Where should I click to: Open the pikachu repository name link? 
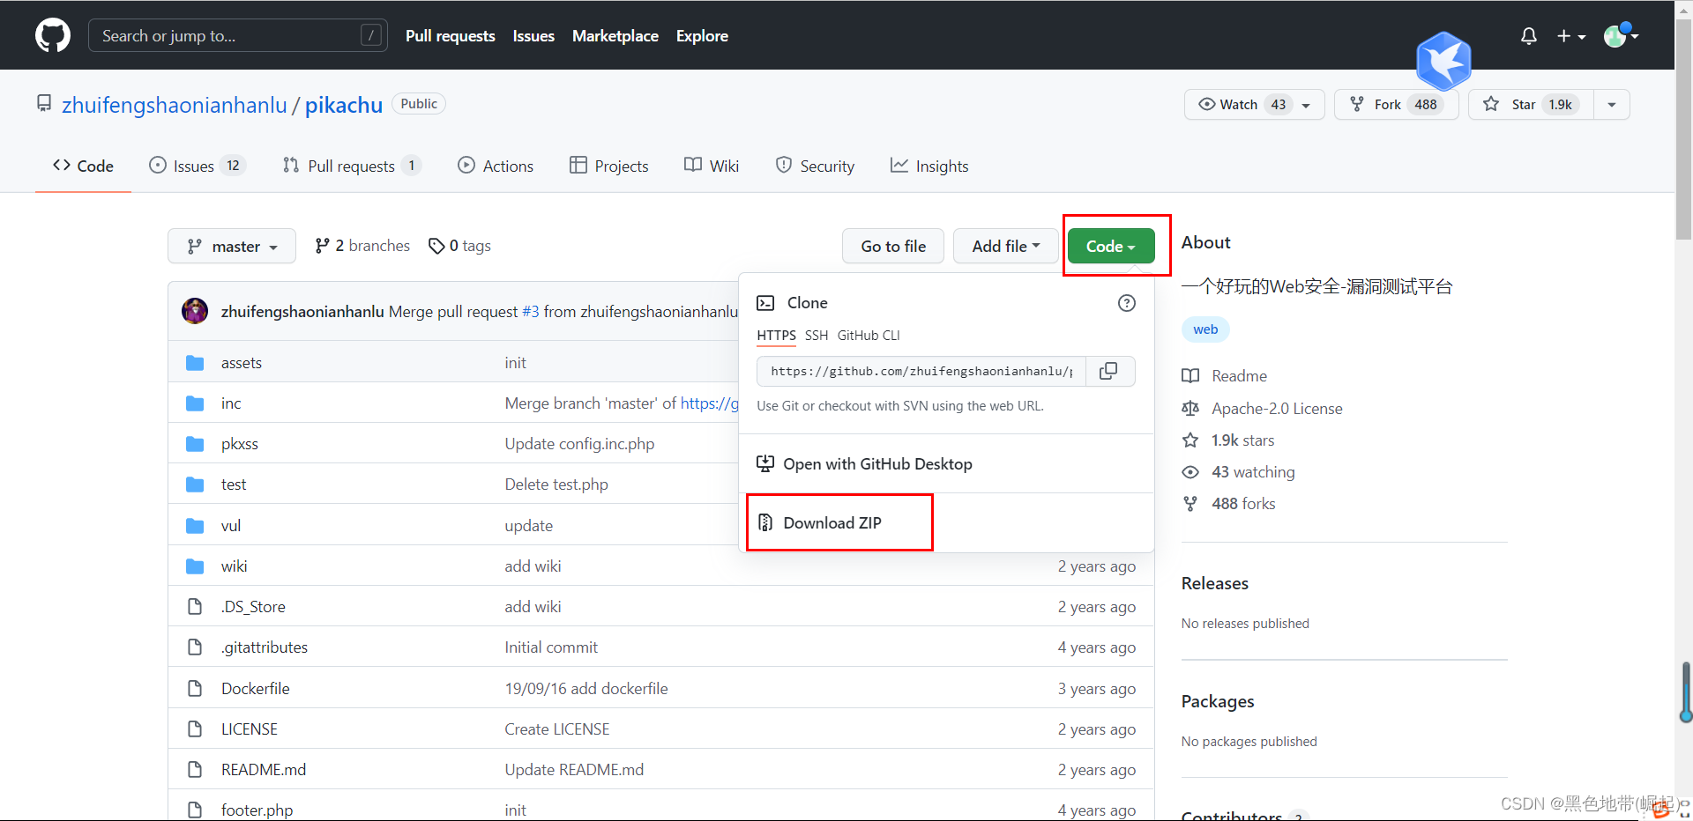pyautogui.click(x=344, y=106)
